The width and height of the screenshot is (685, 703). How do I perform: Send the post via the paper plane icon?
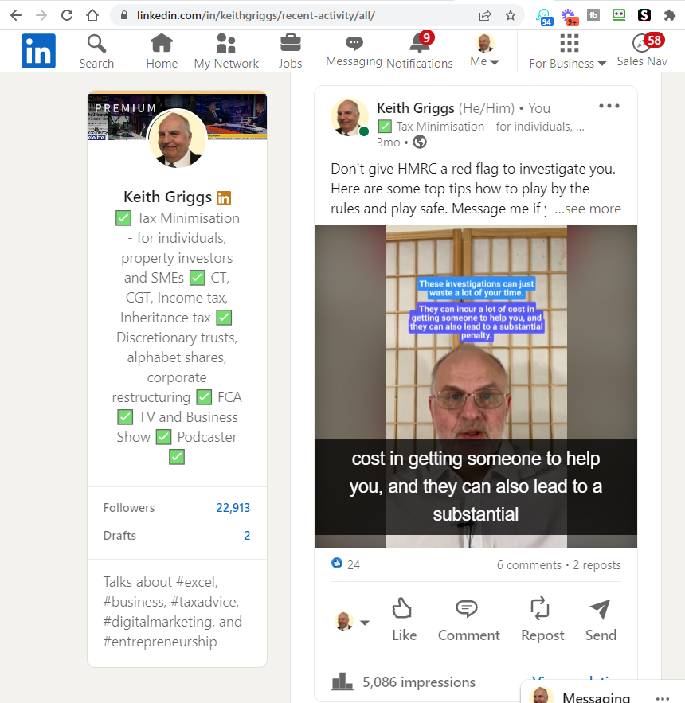tap(600, 617)
